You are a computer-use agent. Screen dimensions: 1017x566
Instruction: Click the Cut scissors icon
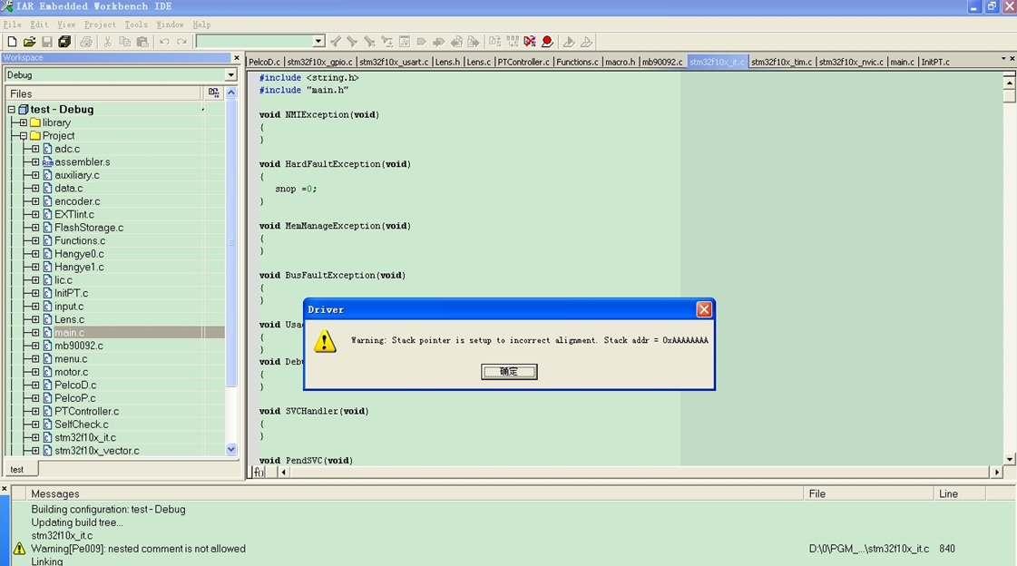click(x=108, y=42)
